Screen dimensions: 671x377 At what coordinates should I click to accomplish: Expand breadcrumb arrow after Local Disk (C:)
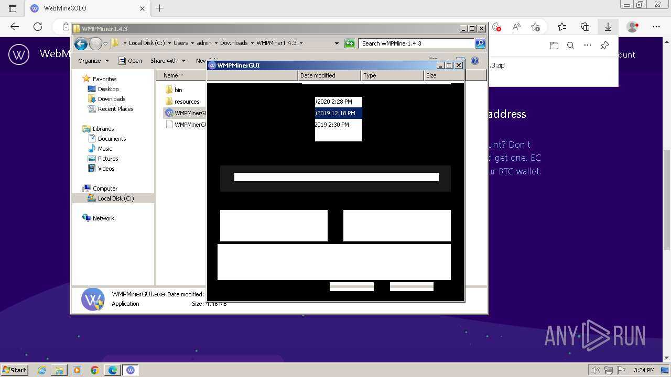tap(169, 43)
